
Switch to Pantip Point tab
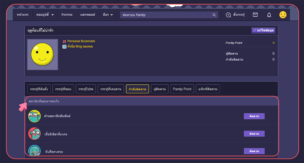click(182, 89)
